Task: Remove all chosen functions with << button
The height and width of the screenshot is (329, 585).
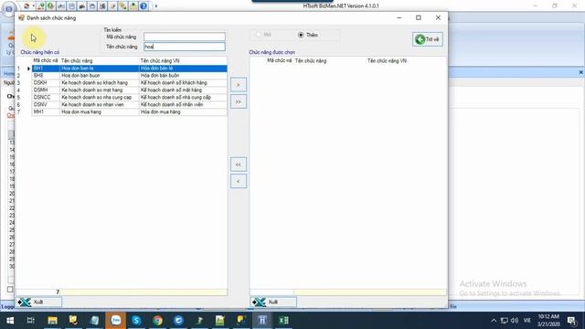Action: [239, 164]
